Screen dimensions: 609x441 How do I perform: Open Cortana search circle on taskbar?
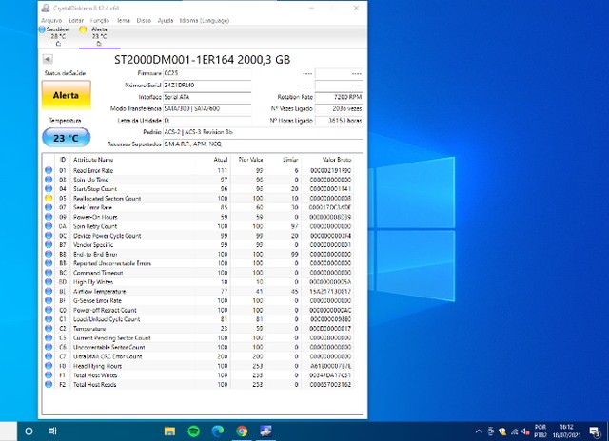pyautogui.click(x=29, y=431)
